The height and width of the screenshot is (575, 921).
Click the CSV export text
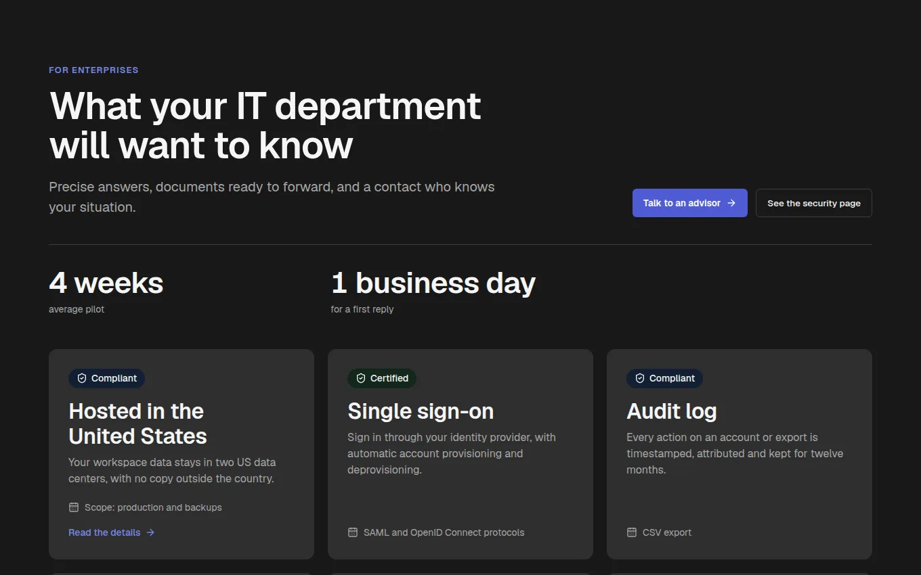(667, 532)
